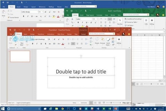Switch to Slide Sorter view in PowerPoint
The height and width of the screenshot is (111, 166).
95,103
